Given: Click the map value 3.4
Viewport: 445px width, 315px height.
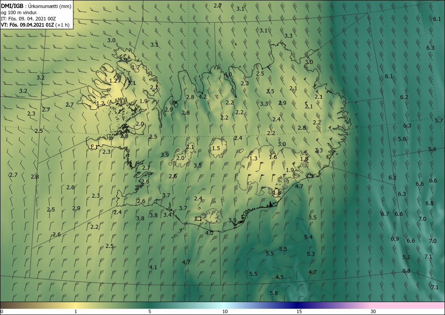Looking at the screenshot, I should (167, 215).
